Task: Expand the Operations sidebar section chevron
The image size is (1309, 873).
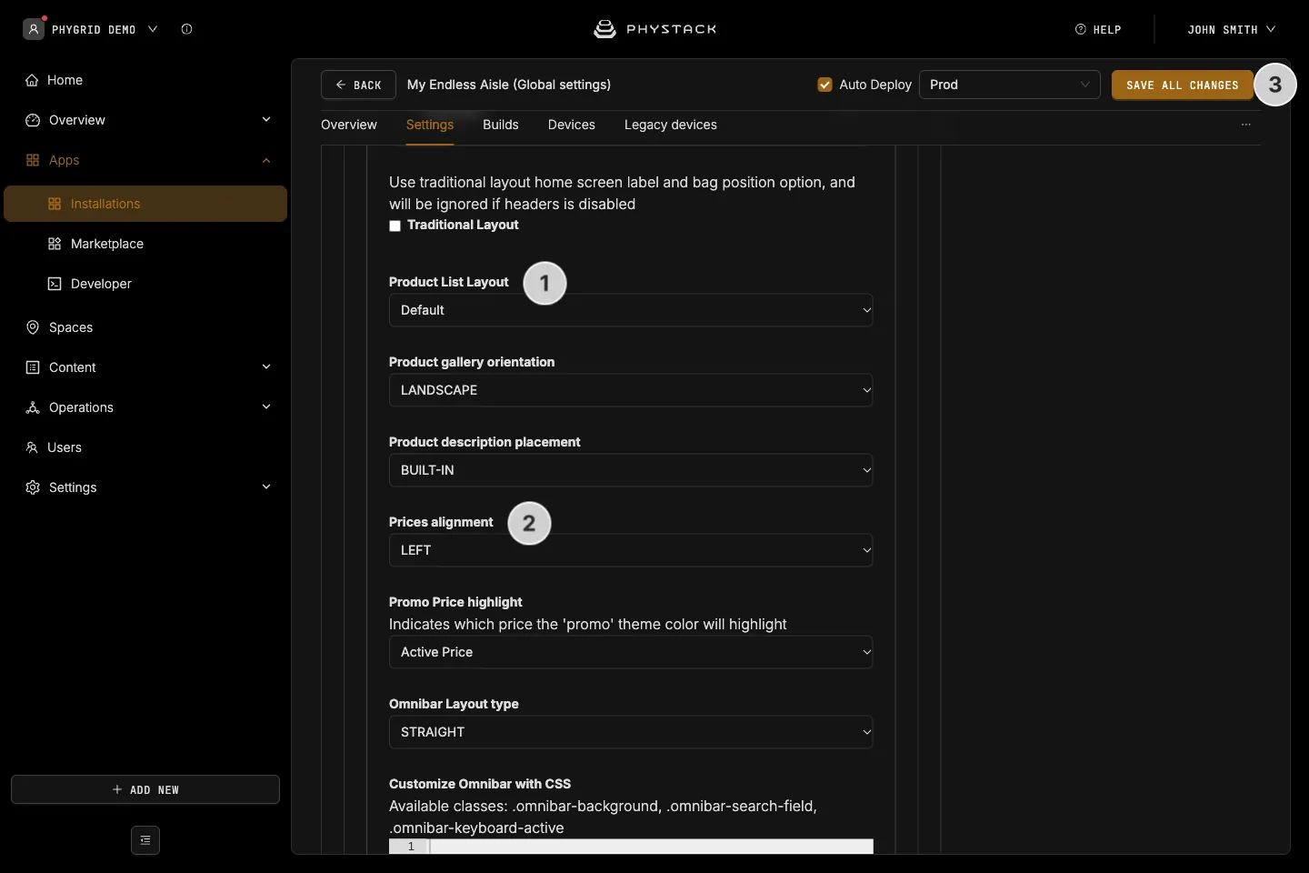Action: 266,407
